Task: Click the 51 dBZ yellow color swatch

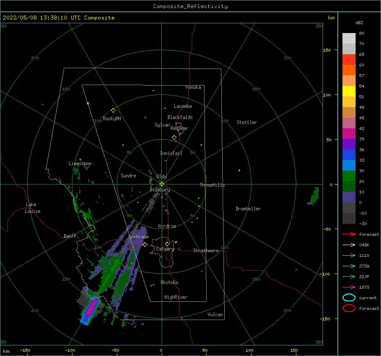Action: (x=349, y=91)
